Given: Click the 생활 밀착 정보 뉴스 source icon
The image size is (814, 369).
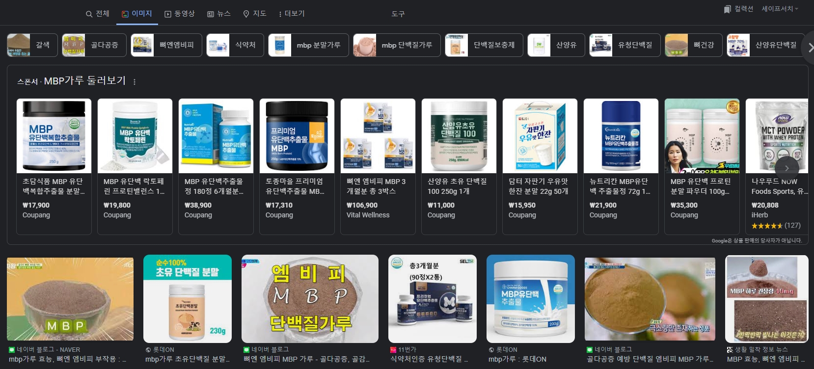Looking at the screenshot, I should (730, 349).
